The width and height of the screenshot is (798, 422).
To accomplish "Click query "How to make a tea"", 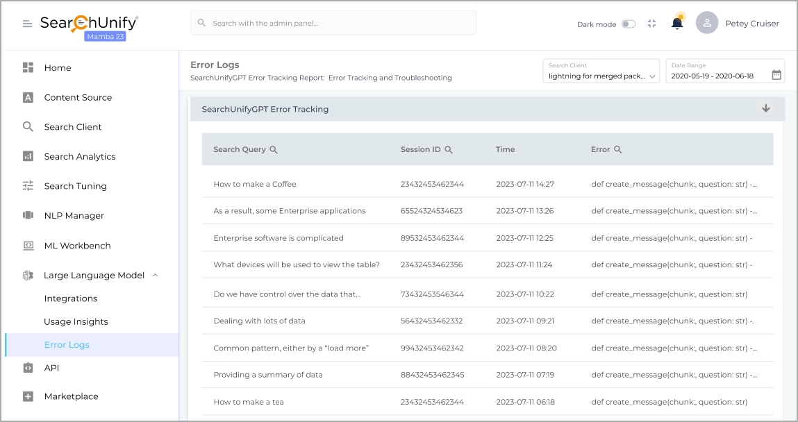I will tap(249, 402).
